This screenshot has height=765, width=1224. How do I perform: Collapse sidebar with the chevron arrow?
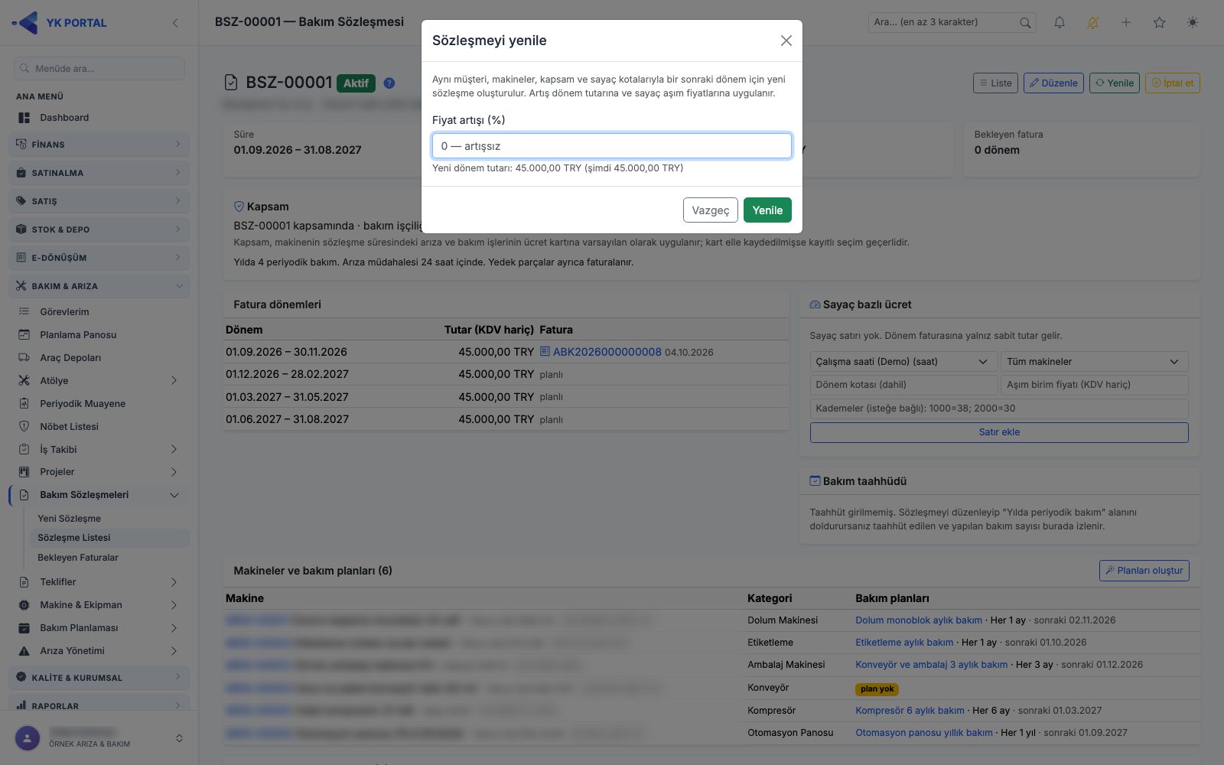click(175, 23)
